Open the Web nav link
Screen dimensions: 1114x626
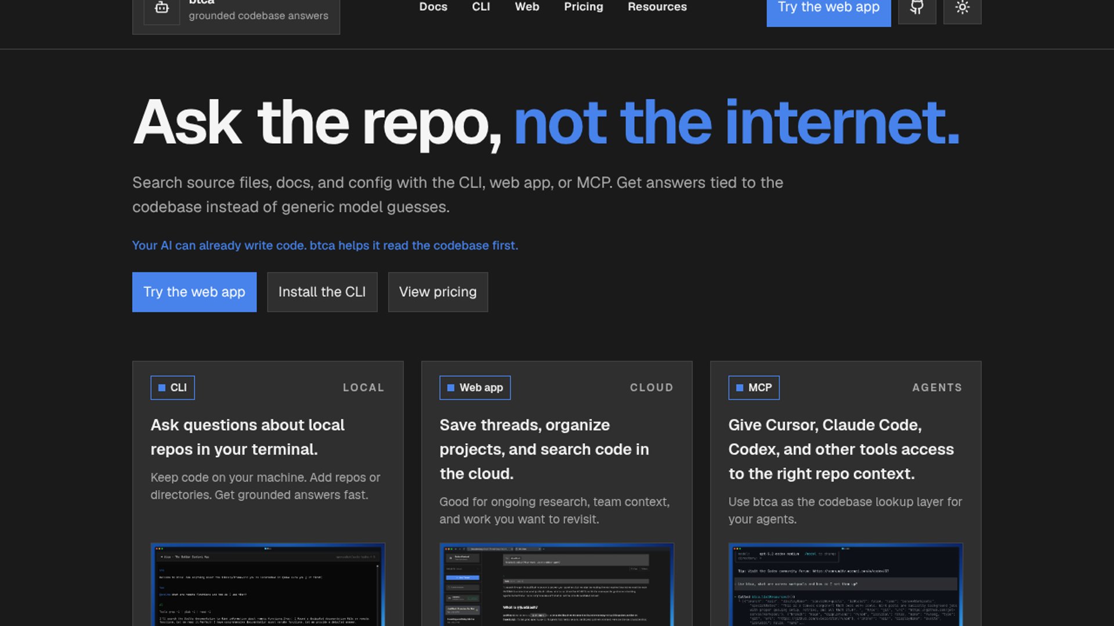click(x=527, y=7)
